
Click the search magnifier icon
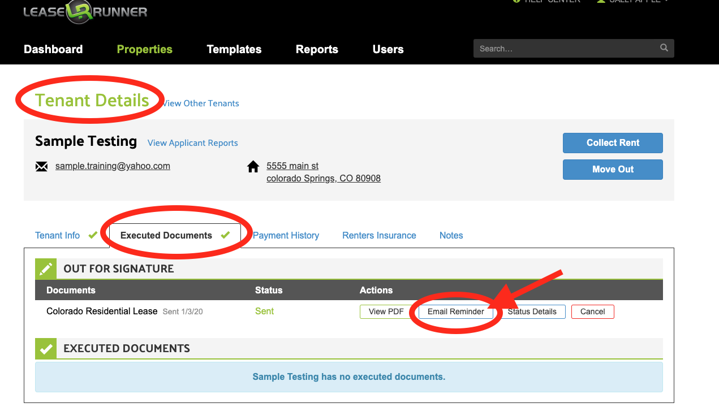click(664, 48)
